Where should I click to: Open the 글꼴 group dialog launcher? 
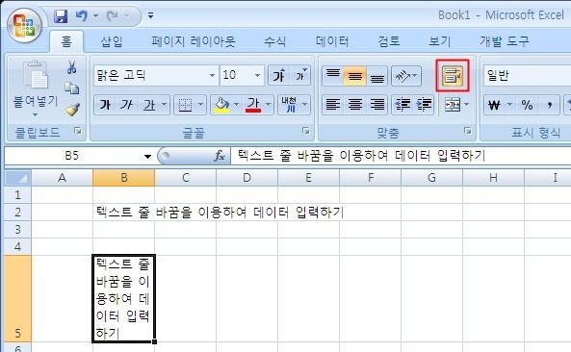[x=306, y=131]
